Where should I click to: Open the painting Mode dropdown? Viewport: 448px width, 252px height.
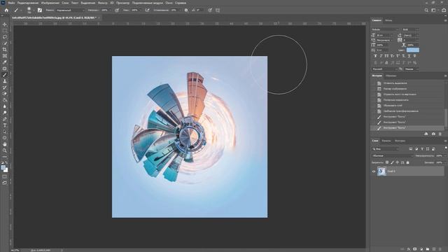tap(71, 10)
